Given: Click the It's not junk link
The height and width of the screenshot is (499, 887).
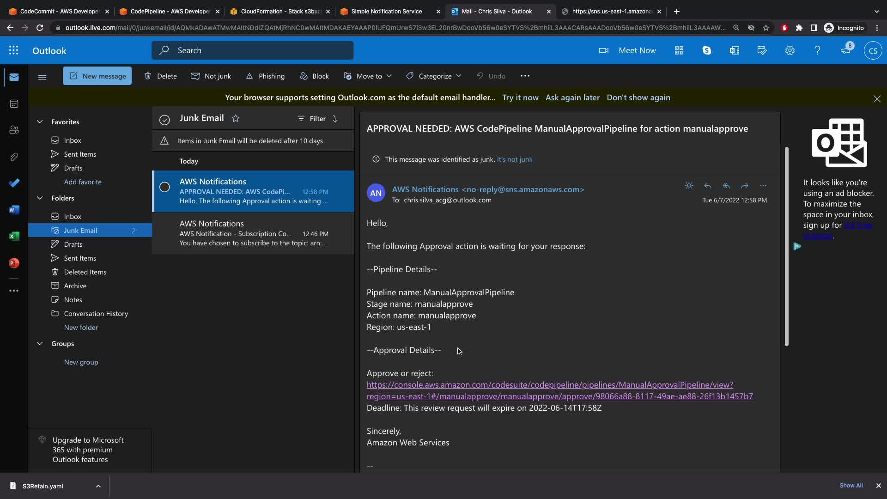Looking at the screenshot, I should coord(514,159).
